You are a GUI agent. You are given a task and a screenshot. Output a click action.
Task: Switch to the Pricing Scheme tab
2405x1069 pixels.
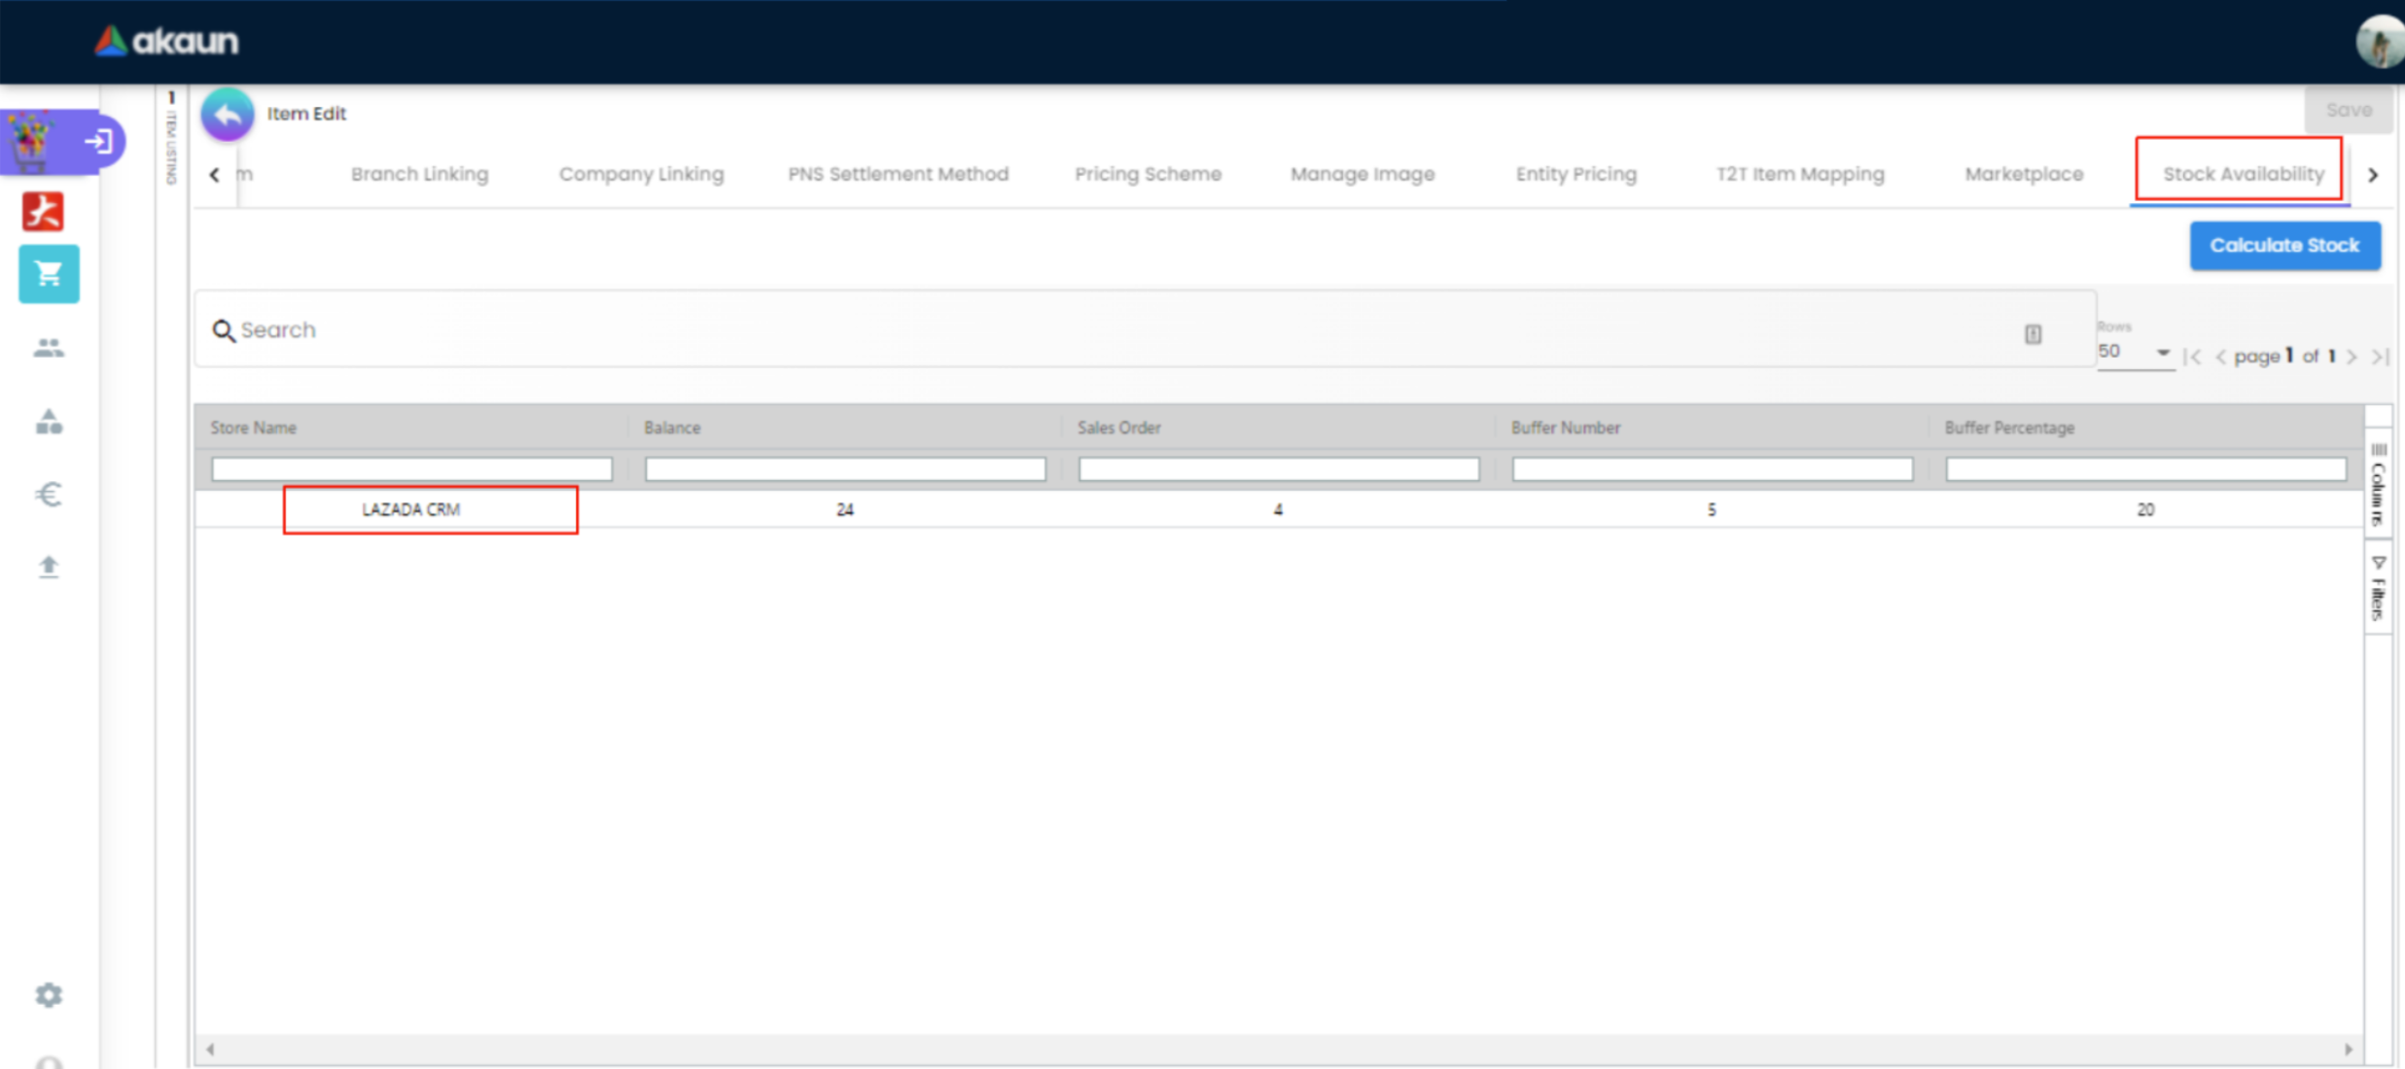[x=1148, y=174]
